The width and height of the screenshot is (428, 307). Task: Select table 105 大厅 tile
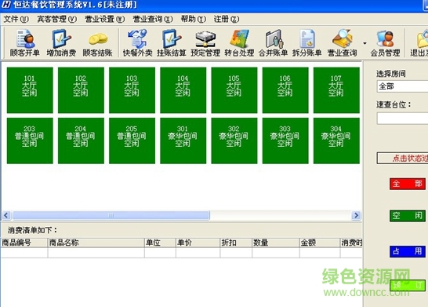pyautogui.click(x=234, y=90)
